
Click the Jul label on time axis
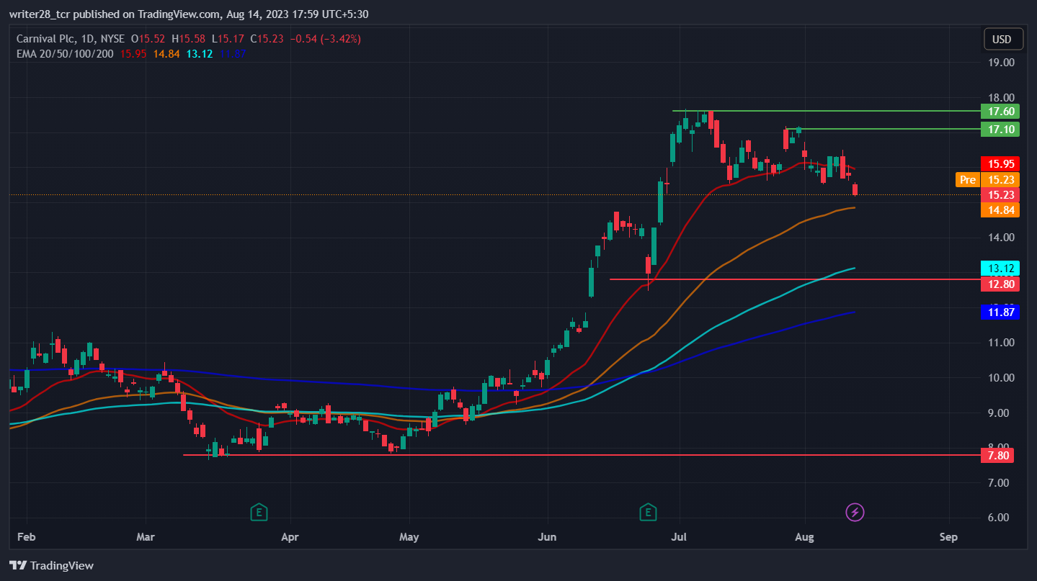680,536
